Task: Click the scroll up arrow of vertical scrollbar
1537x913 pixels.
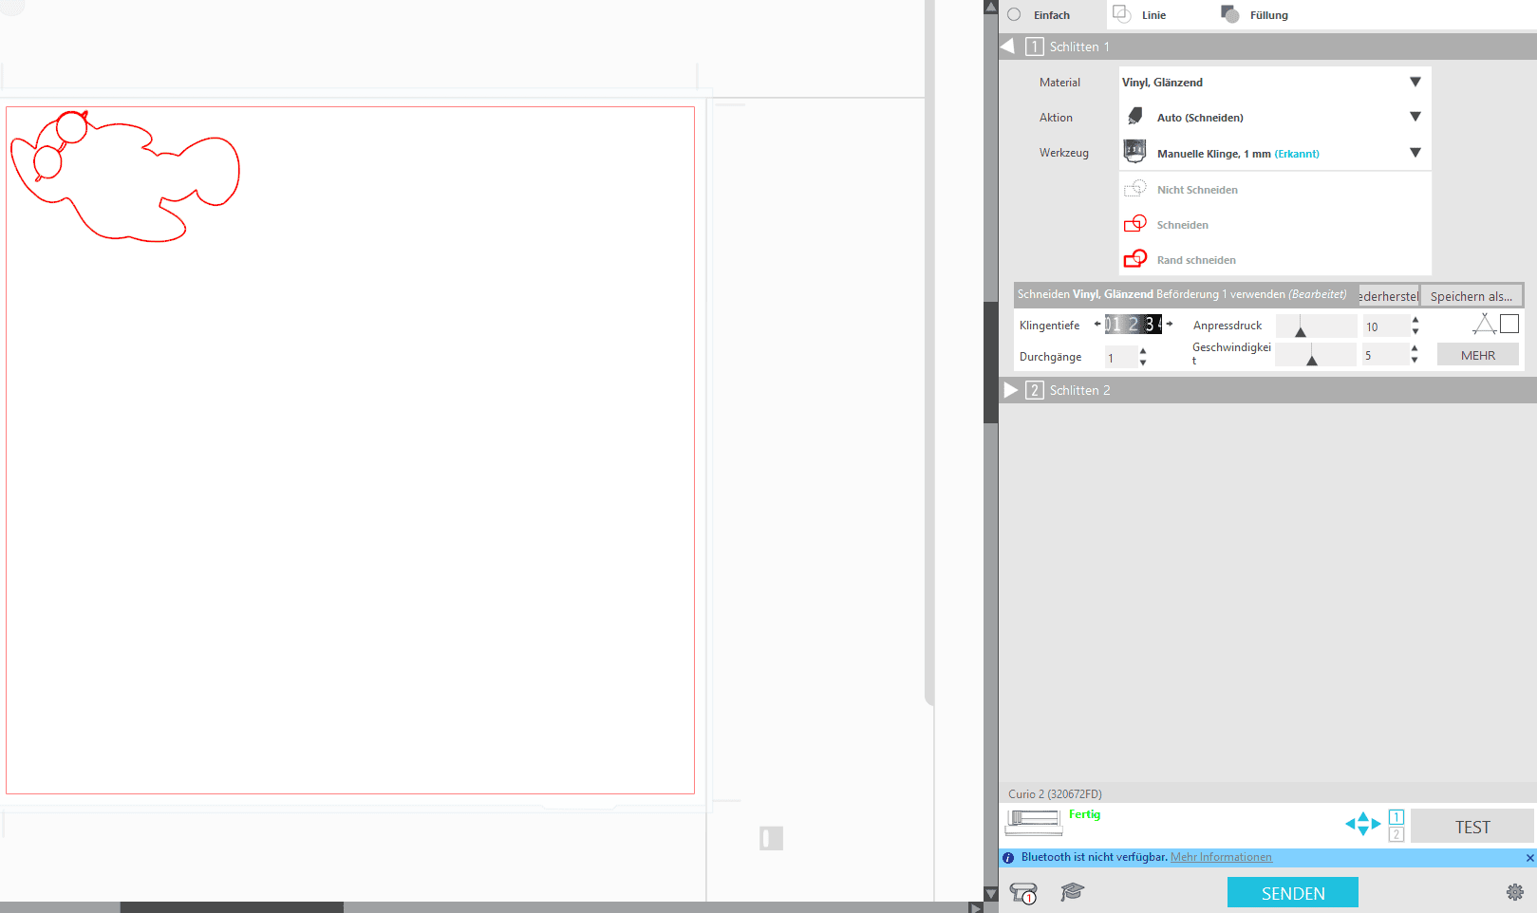Action: point(991,7)
